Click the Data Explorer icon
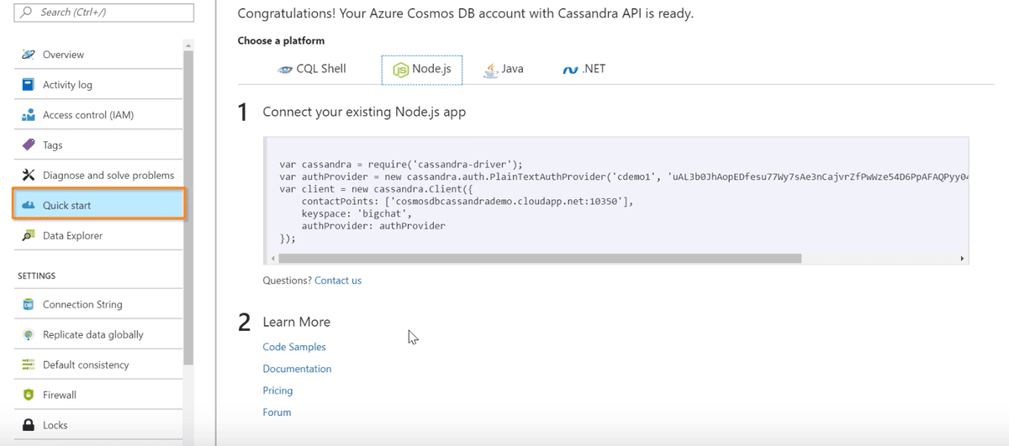1009x446 pixels. click(x=29, y=236)
